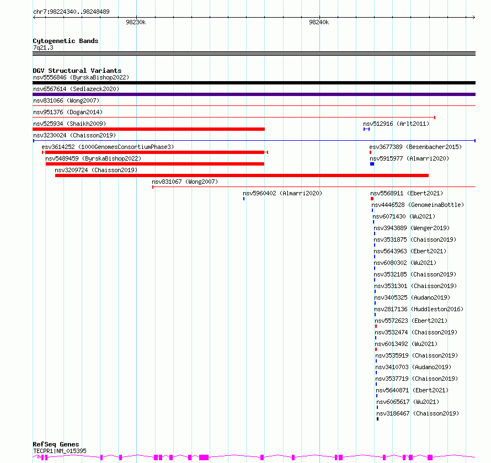Open nsv5572623 (Ebert2021) label

411,321
